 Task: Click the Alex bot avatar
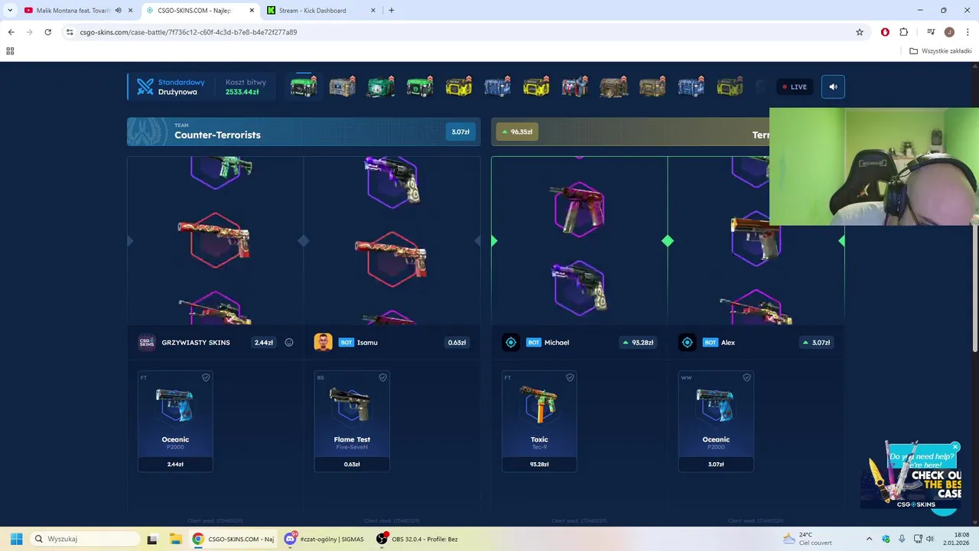(687, 342)
